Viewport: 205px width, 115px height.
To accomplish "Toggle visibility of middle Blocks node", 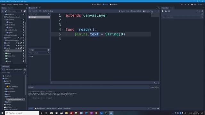I will tap(23, 30).
